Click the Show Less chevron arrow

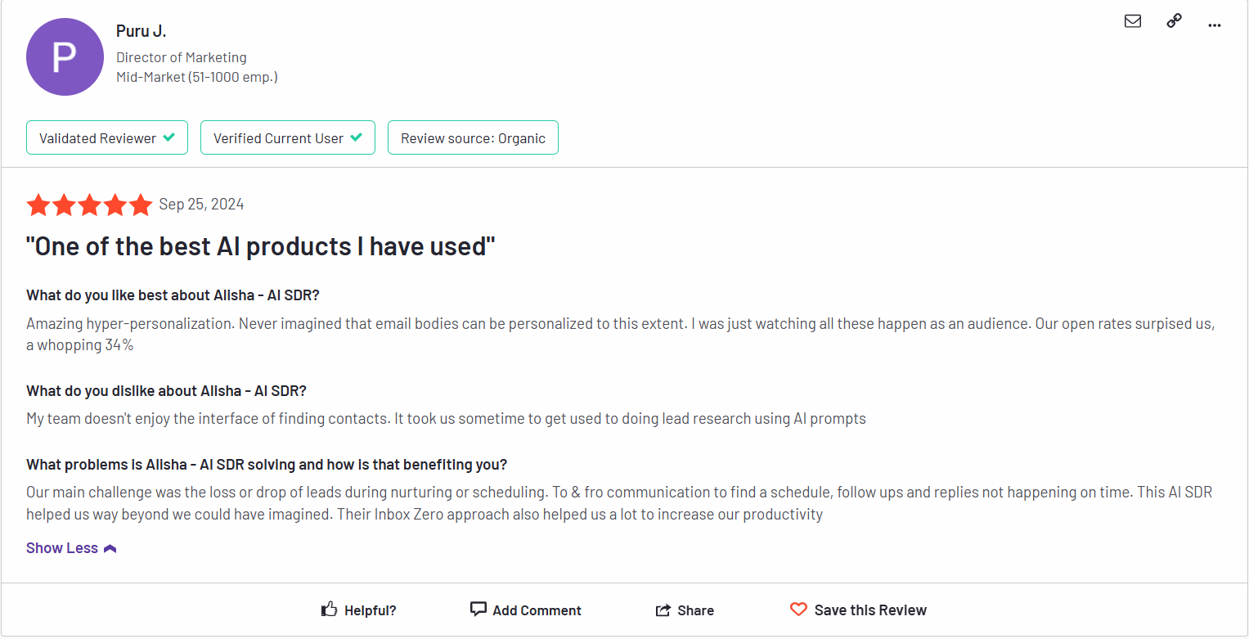point(110,548)
